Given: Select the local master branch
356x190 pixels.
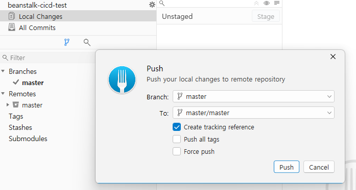Looking at the screenshot, I should point(33,83).
